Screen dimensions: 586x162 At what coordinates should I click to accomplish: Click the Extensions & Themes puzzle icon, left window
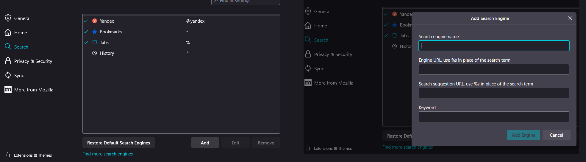[8, 155]
